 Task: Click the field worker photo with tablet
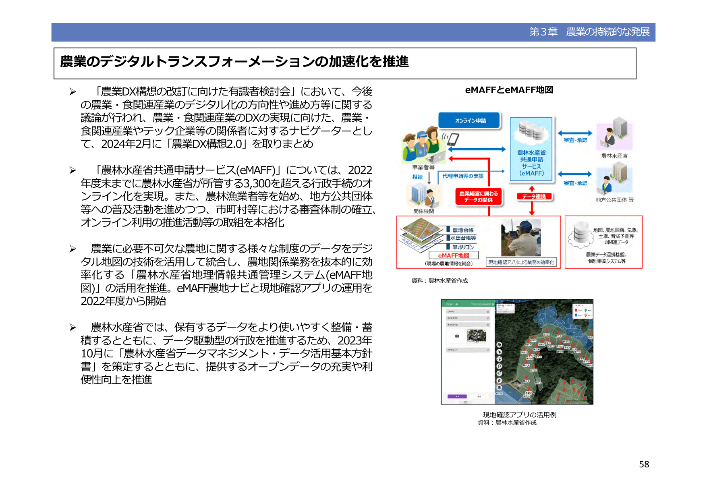pos(520,237)
